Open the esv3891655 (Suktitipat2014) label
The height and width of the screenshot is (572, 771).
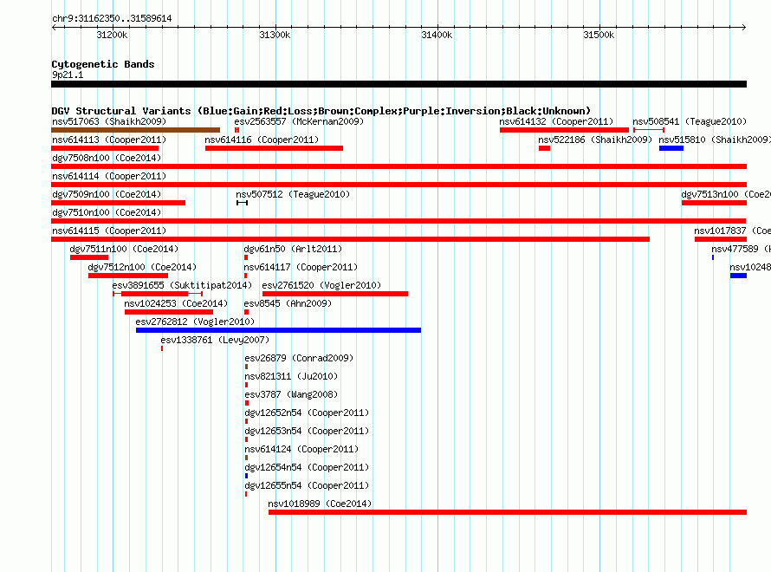[x=182, y=285]
